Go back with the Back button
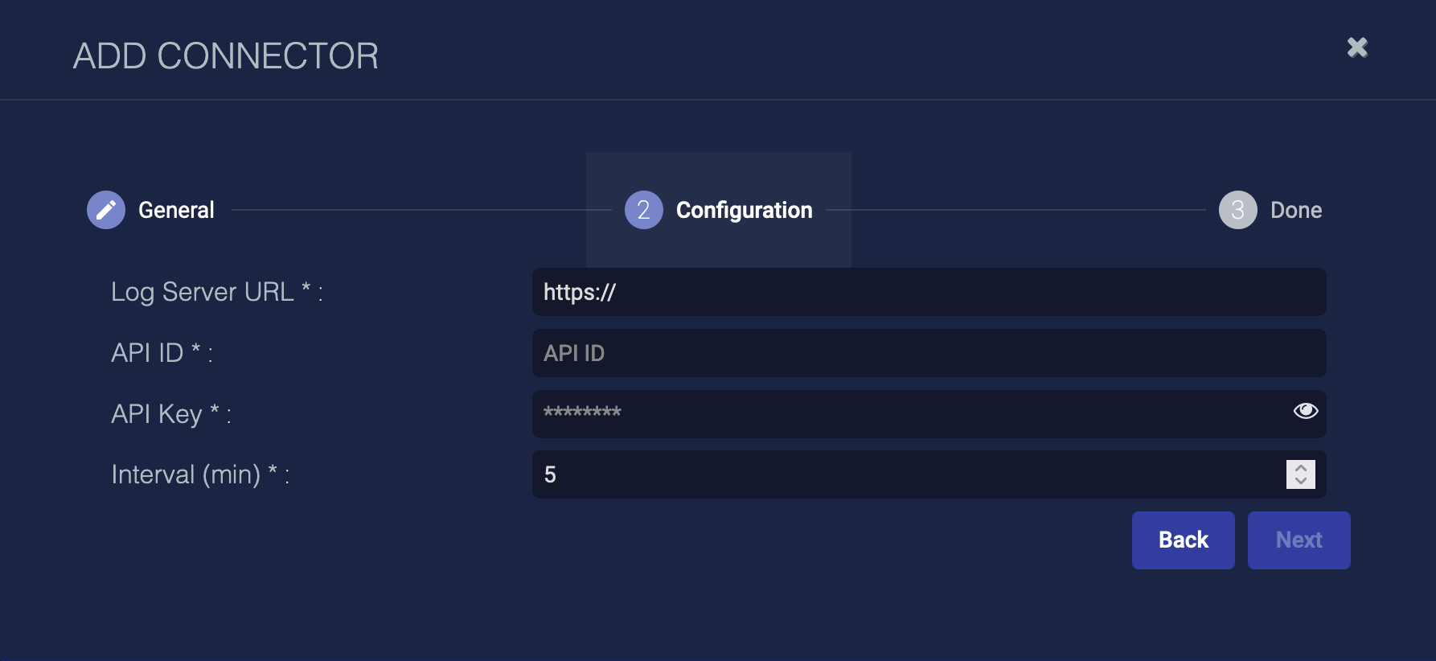The image size is (1436, 661). 1184,540
